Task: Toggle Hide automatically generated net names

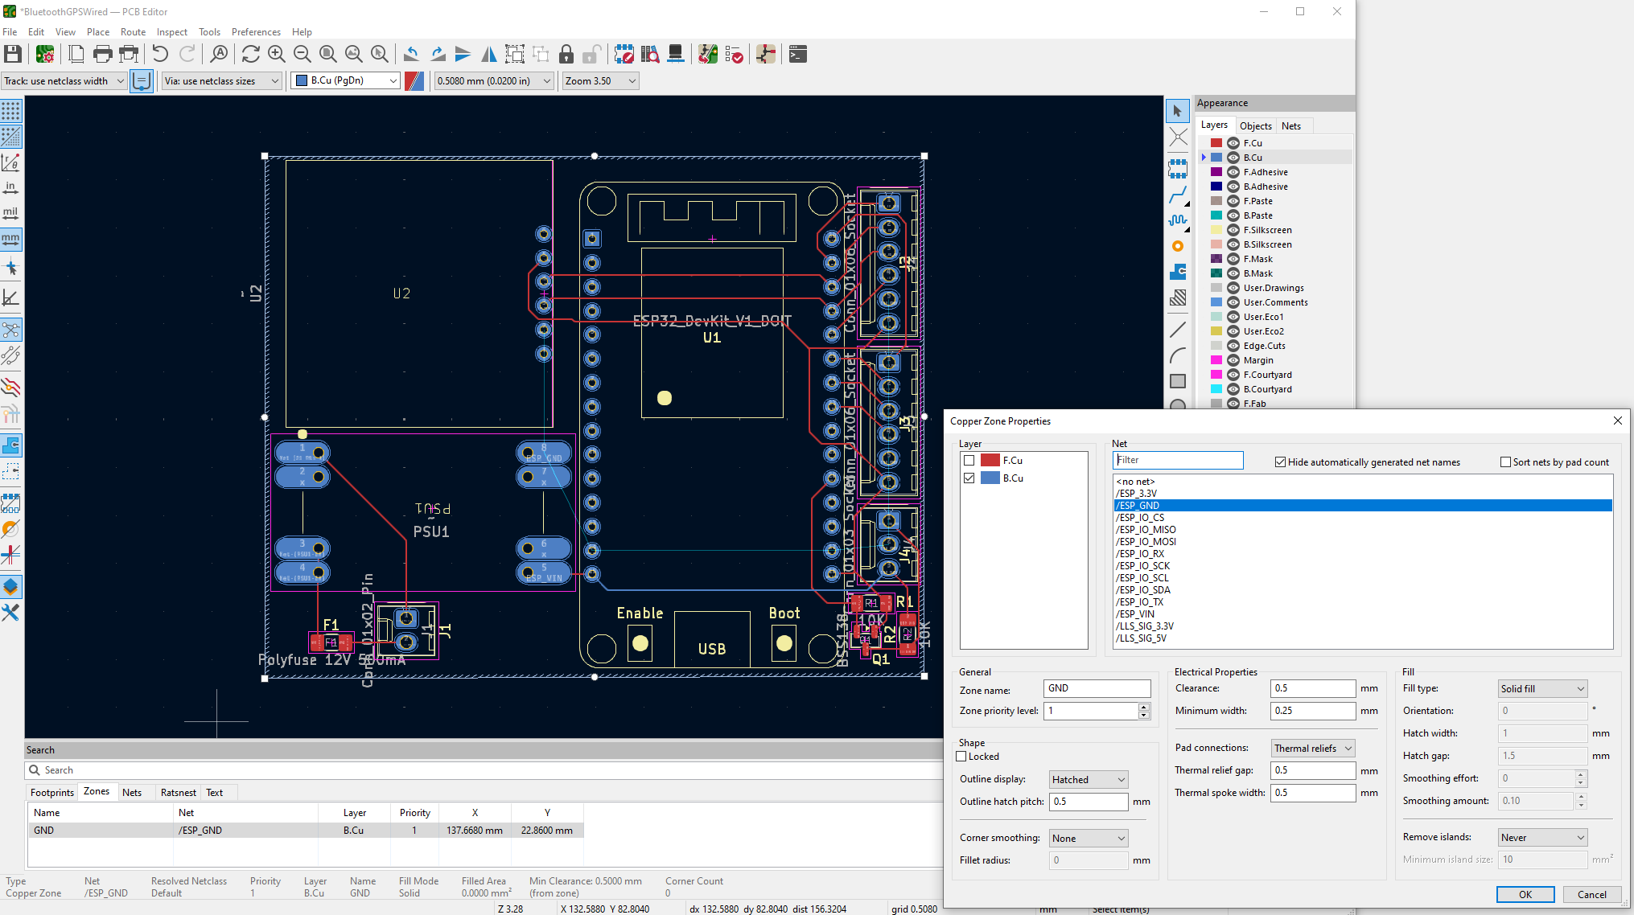Action: (1280, 462)
